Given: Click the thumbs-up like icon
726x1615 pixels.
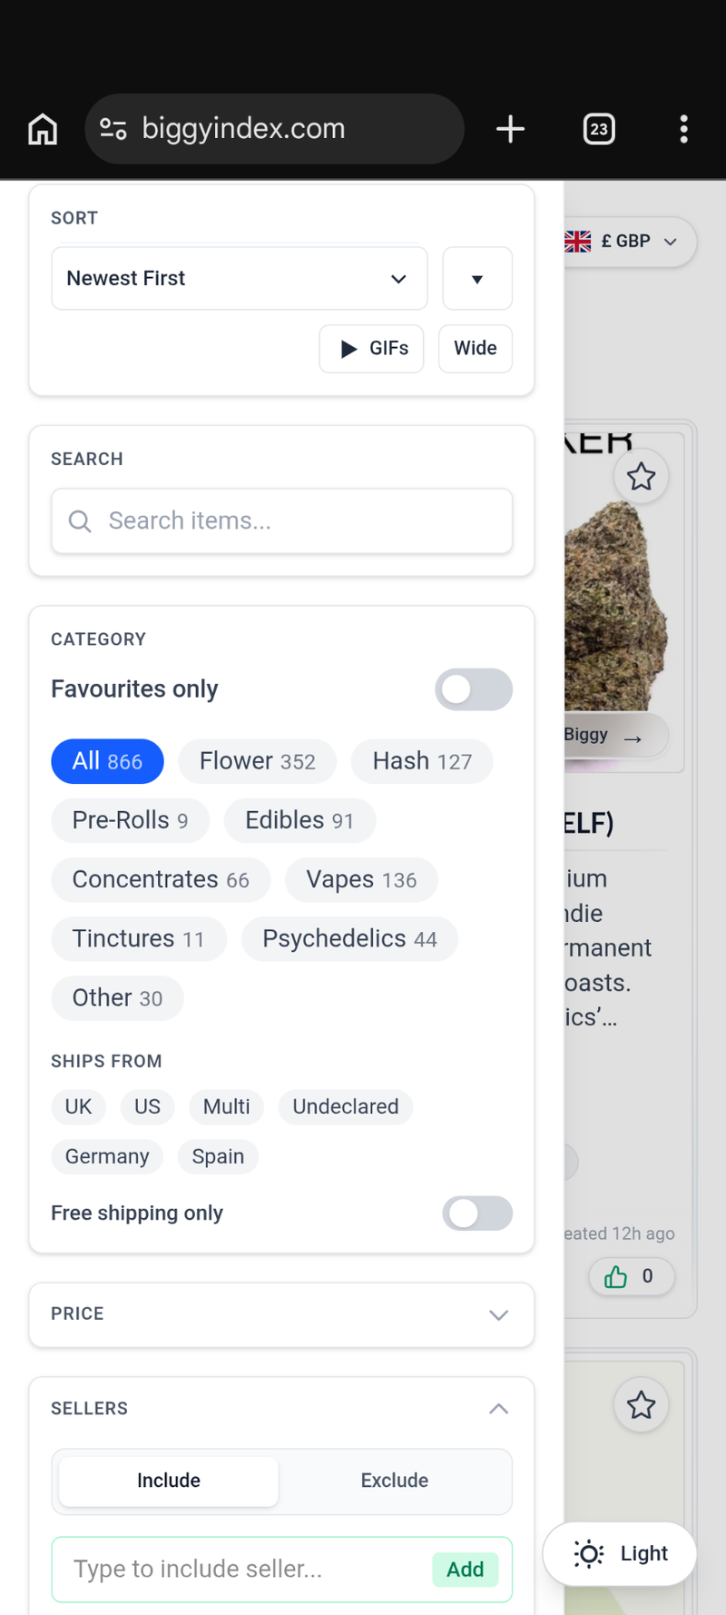Looking at the screenshot, I should tap(616, 1277).
